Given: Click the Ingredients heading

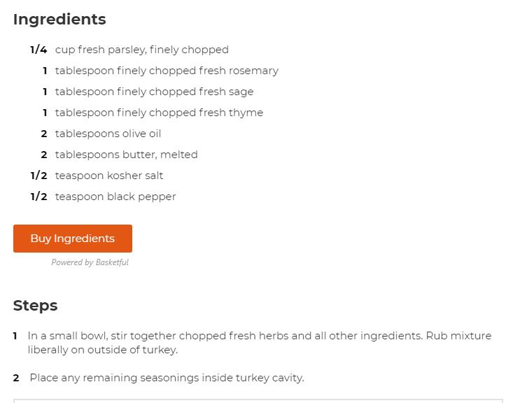Looking at the screenshot, I should pos(59,20).
